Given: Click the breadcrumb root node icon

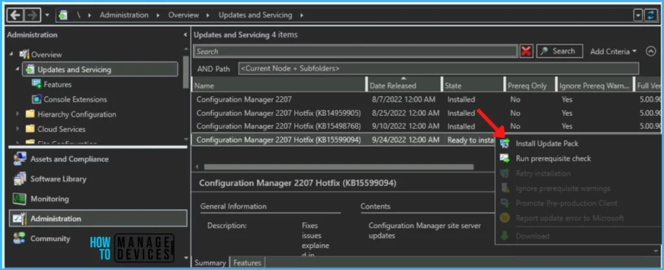Looking at the screenshot, I should pos(64,15).
